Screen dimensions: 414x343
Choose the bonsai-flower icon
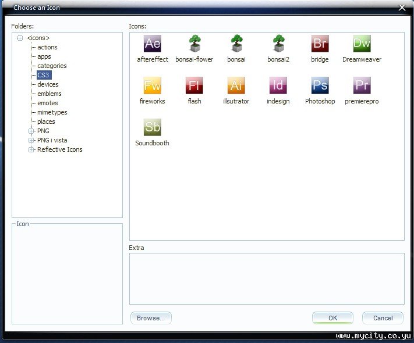coord(194,43)
